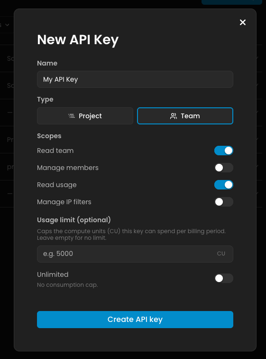The image size is (266, 359).
Task: Enable the Manage IP filters toggle
Action: tap(224, 202)
